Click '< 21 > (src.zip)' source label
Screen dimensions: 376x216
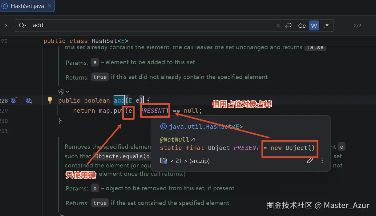tap(190, 161)
